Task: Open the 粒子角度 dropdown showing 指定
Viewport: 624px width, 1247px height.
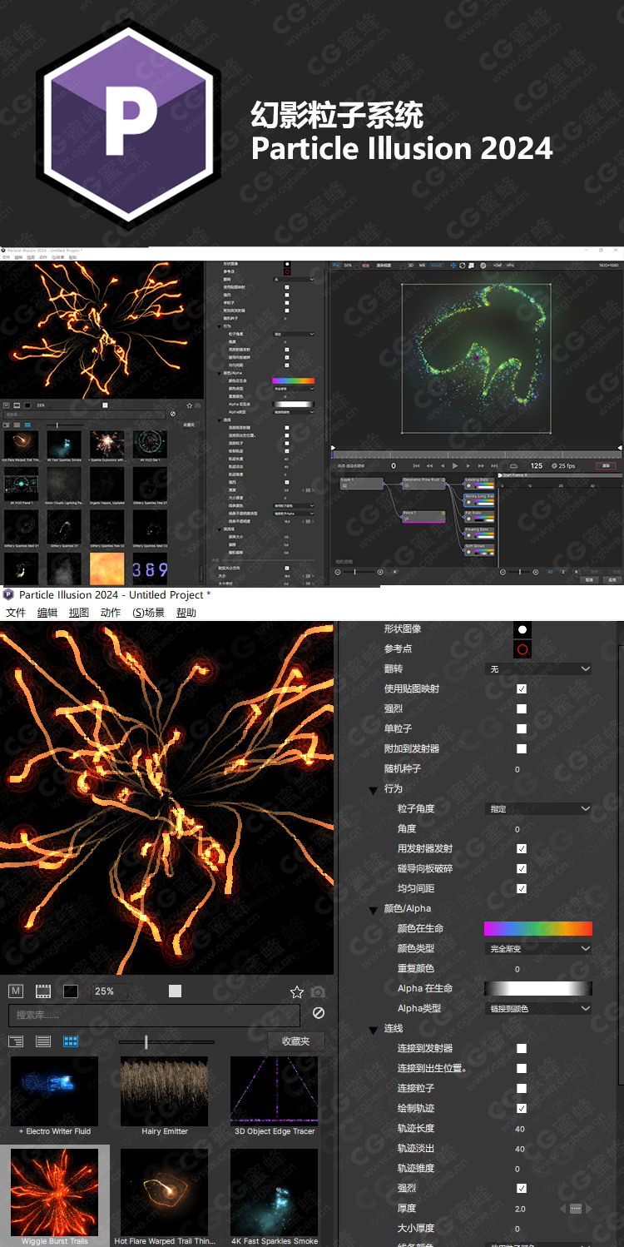Action: (x=538, y=809)
